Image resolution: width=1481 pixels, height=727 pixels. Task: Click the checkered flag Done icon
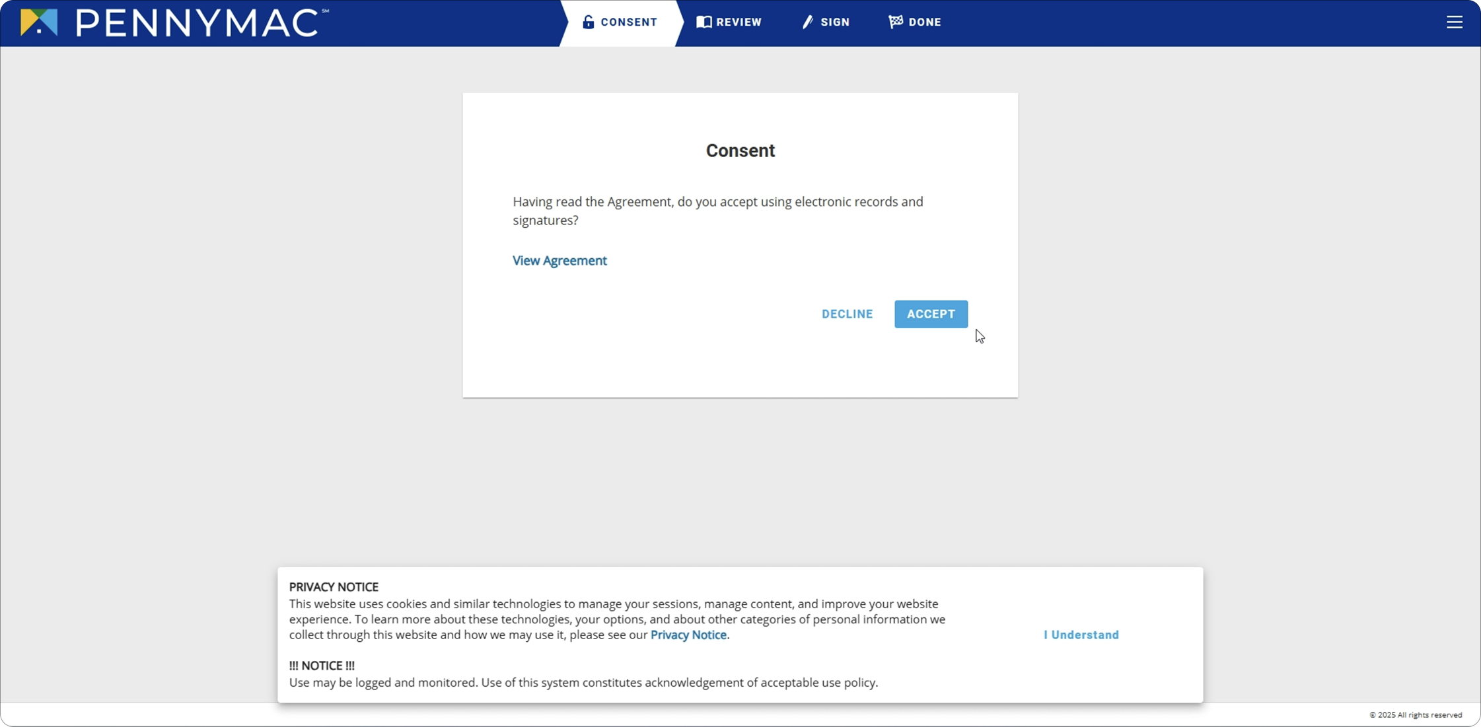pos(895,22)
